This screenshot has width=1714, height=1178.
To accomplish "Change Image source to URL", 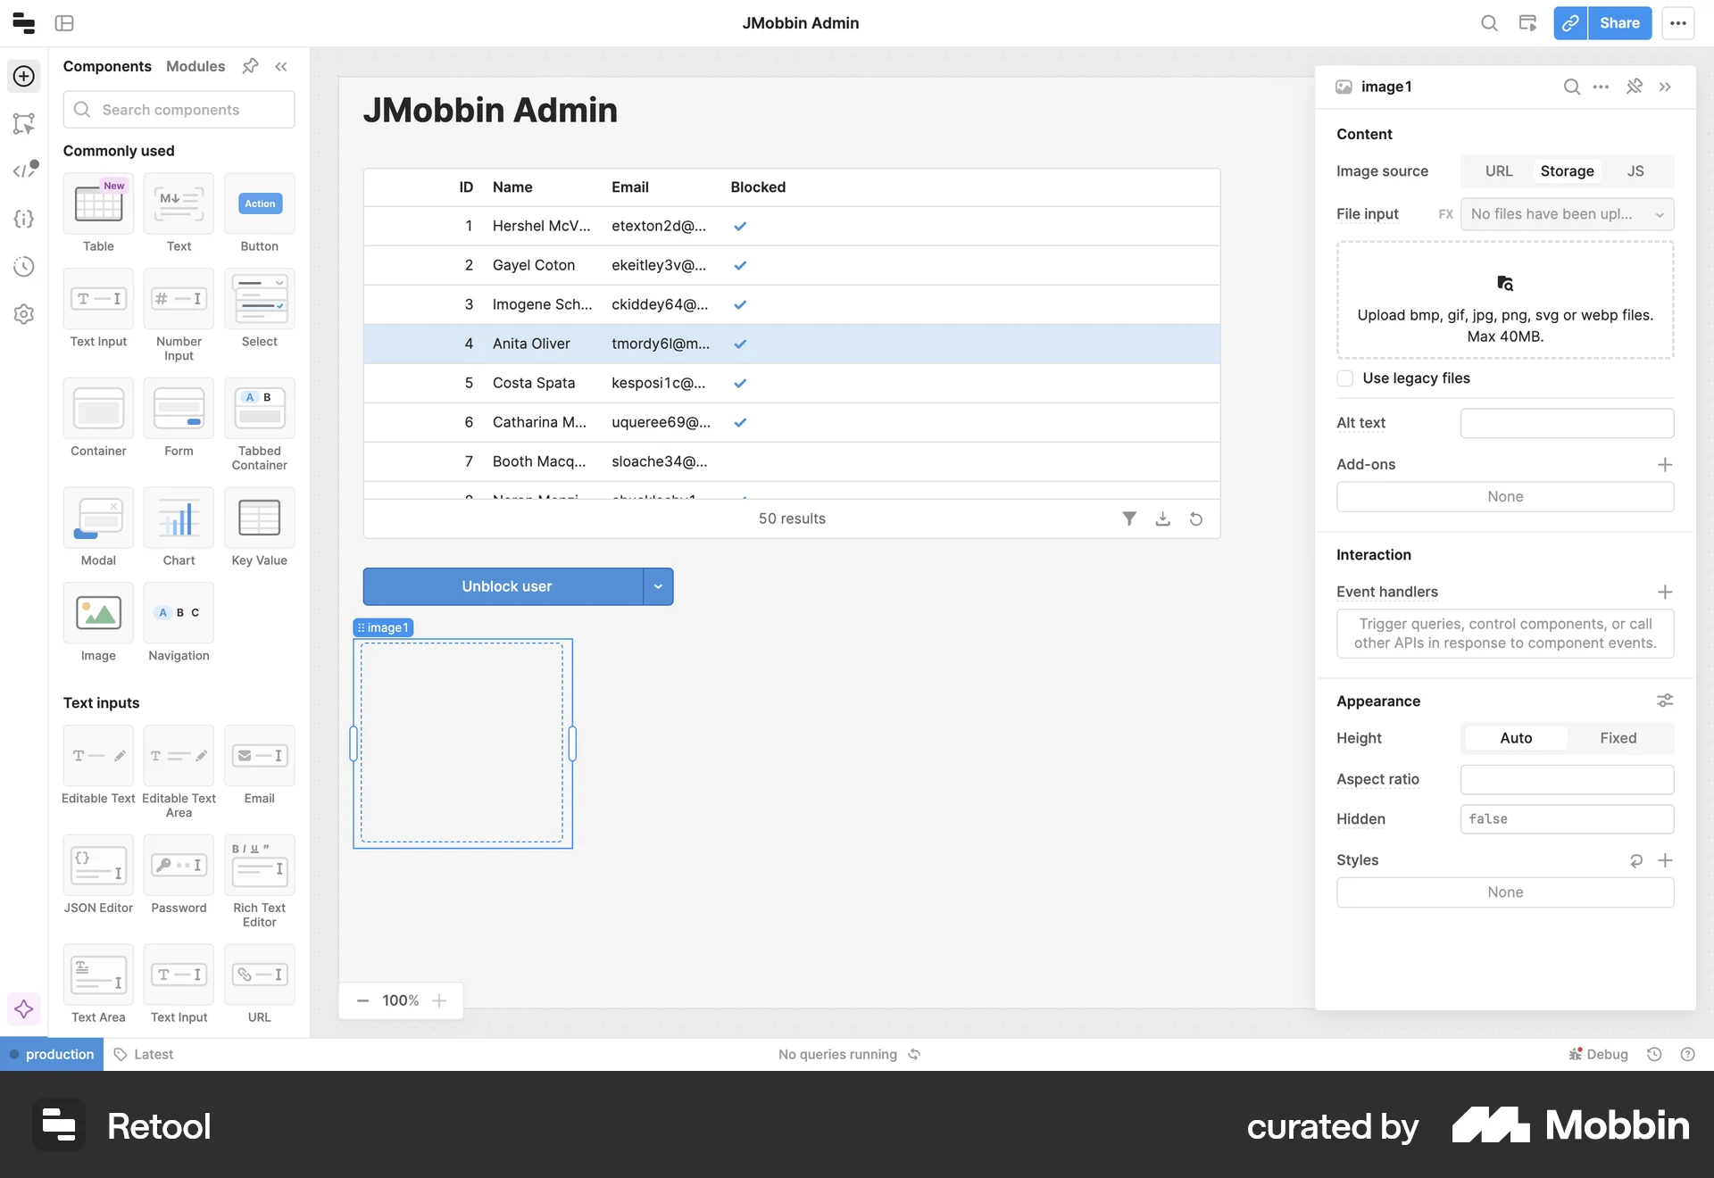I will tap(1499, 170).
